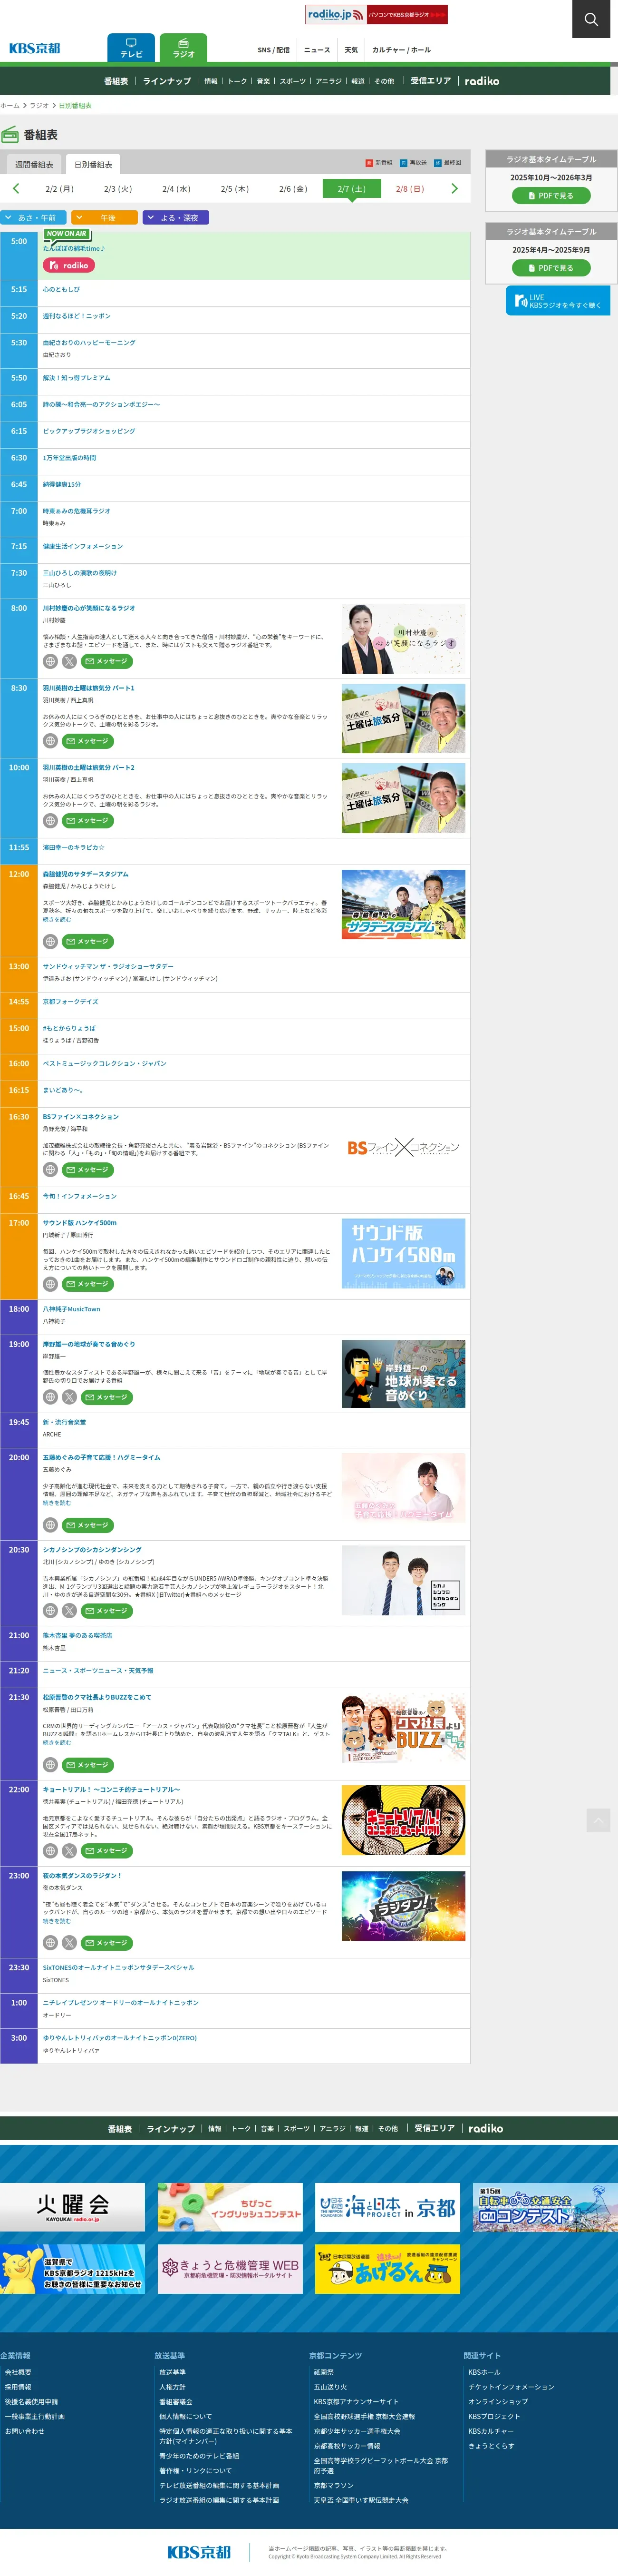Open globe icon for 森脇健児のサタデースタジアム
The image size is (618, 2576).
point(50,941)
